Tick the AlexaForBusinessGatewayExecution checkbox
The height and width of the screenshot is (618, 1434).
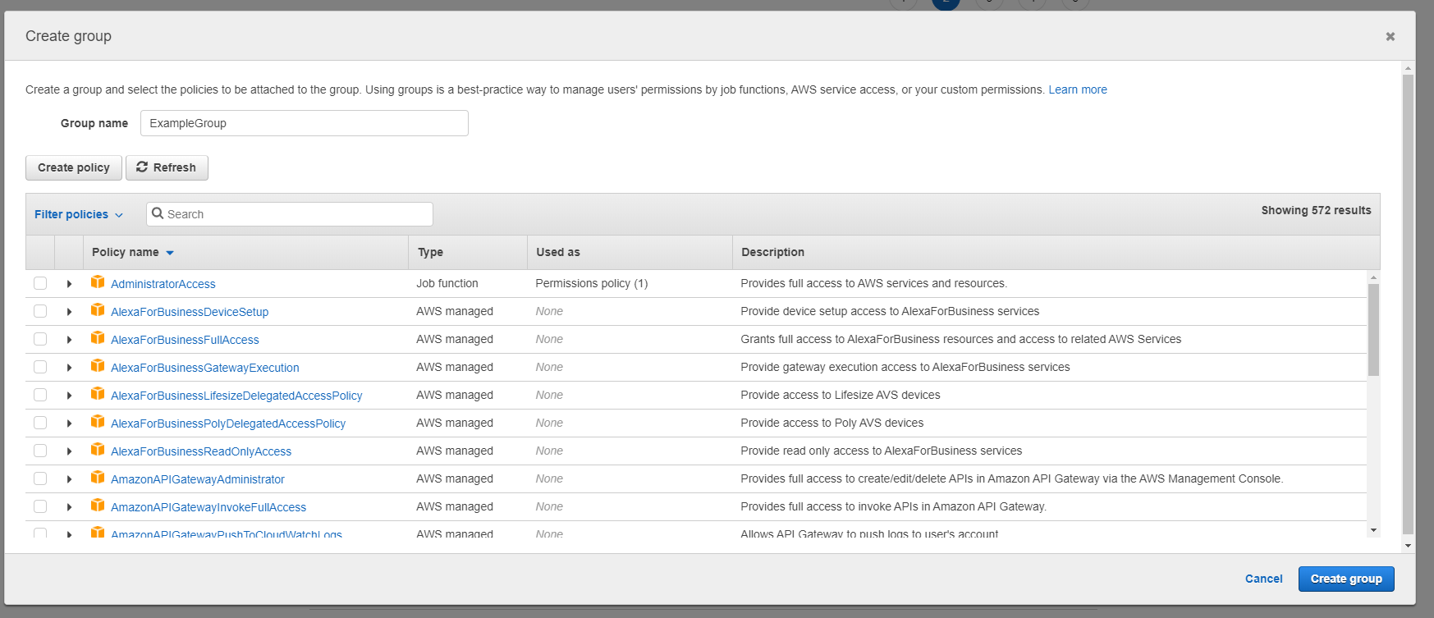(x=40, y=367)
